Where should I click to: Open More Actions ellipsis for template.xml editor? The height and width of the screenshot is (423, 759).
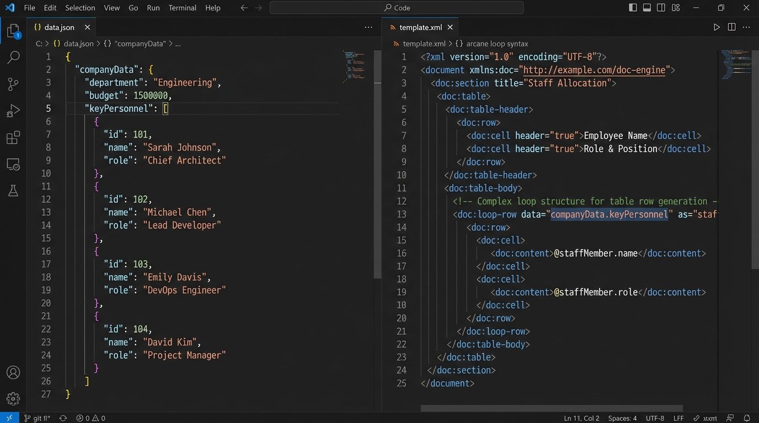[746, 27]
